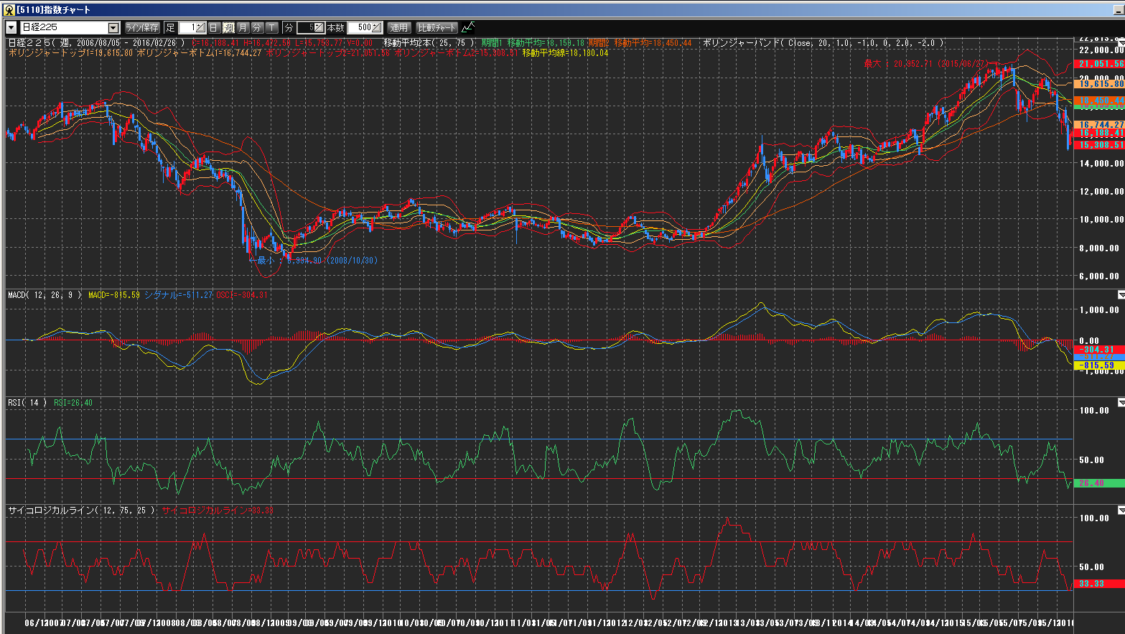Image resolution: width=1125 pixels, height=634 pixels.
Task: Toggle the 月 monthly timeframe button
Action: coord(243,27)
